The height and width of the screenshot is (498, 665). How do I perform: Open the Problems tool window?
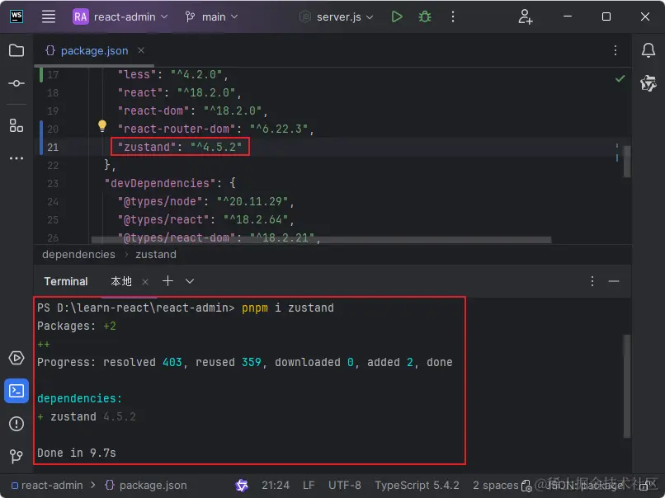click(x=17, y=424)
